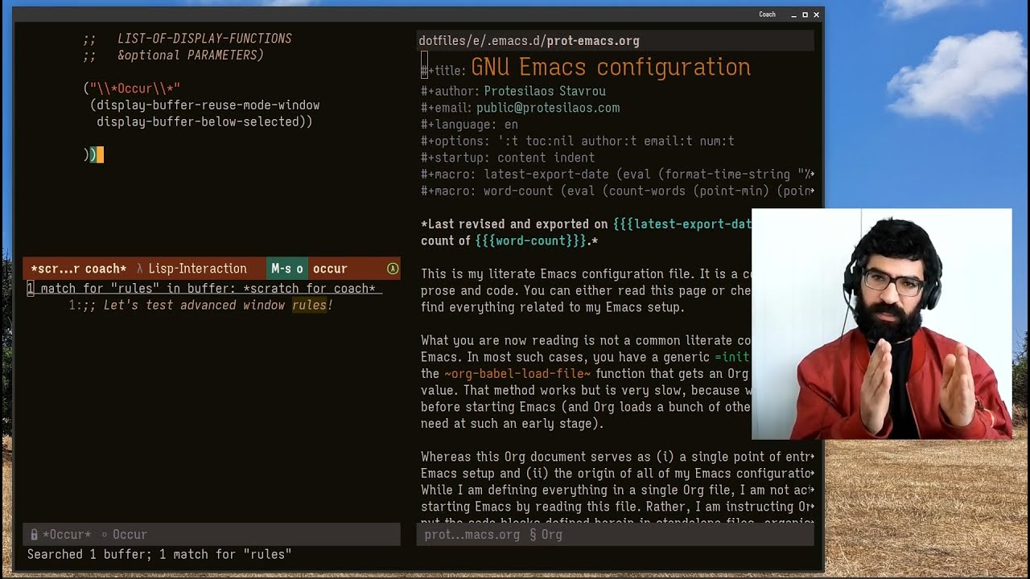Click the lambda icon in scratch mode line
This screenshot has width=1030, height=579.
[139, 269]
